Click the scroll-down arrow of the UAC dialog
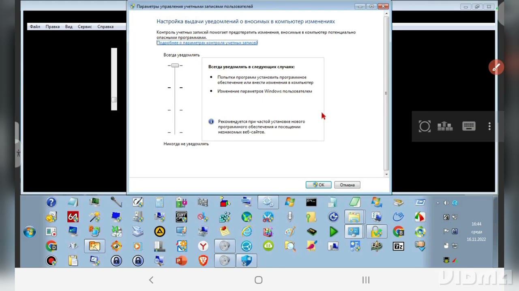519x291 pixels. (x=386, y=174)
